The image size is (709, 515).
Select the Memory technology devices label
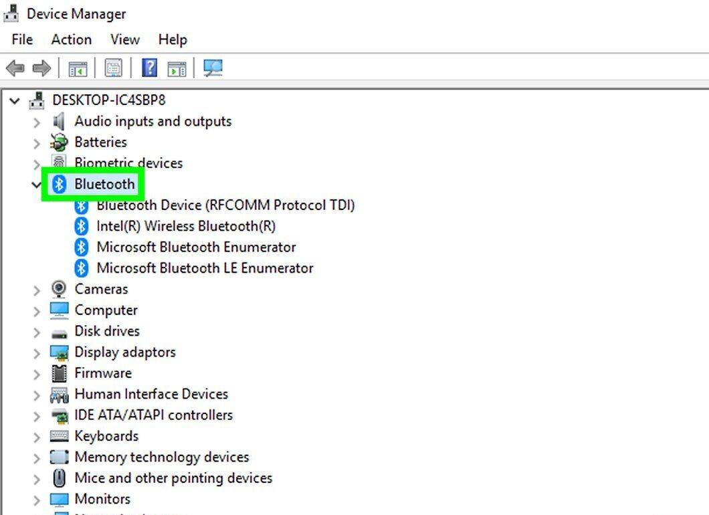coord(162,457)
